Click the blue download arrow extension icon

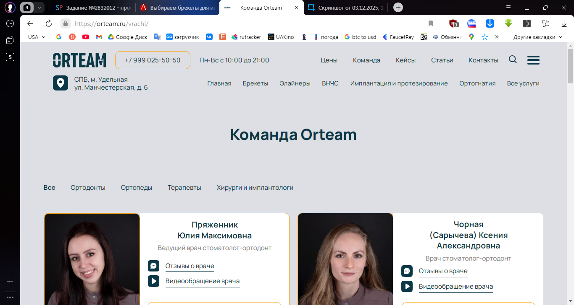click(490, 23)
